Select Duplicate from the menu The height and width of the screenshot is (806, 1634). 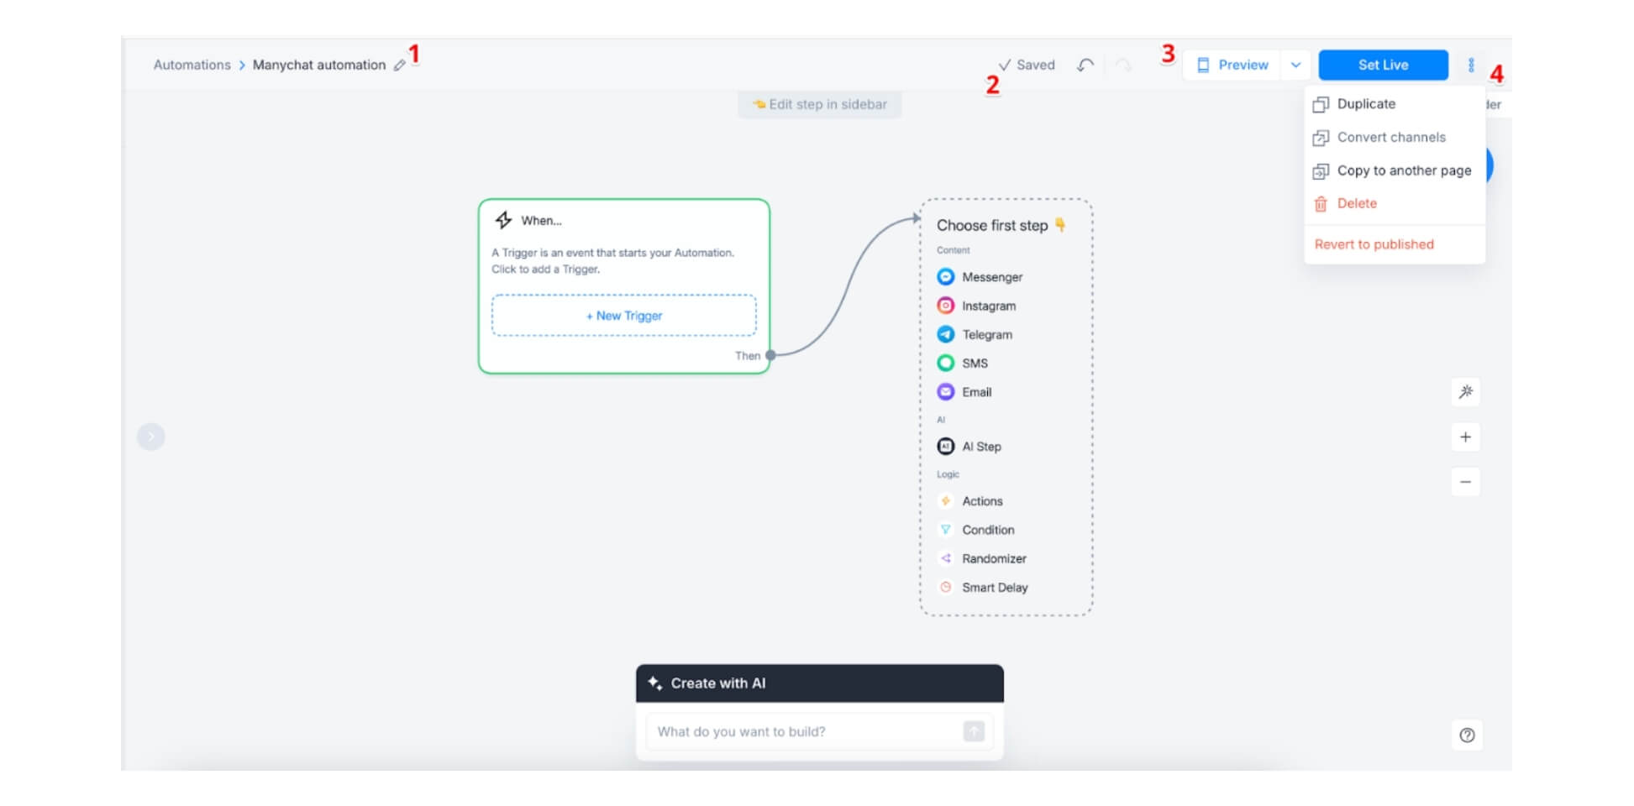point(1366,104)
